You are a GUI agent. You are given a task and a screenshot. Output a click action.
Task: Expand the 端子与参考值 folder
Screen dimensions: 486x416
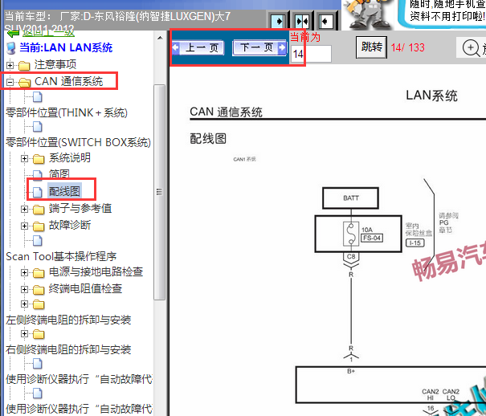pos(24,209)
